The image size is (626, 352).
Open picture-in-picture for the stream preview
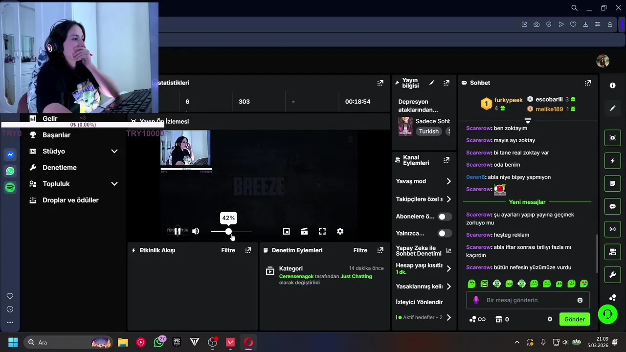point(287,231)
